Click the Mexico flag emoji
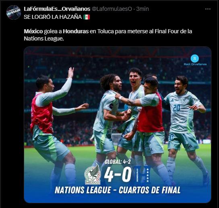This screenshot has width=219, height=208. (x=87, y=17)
